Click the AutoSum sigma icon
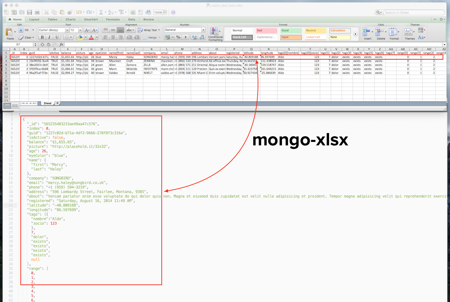450x302 pixels. (101, 12)
